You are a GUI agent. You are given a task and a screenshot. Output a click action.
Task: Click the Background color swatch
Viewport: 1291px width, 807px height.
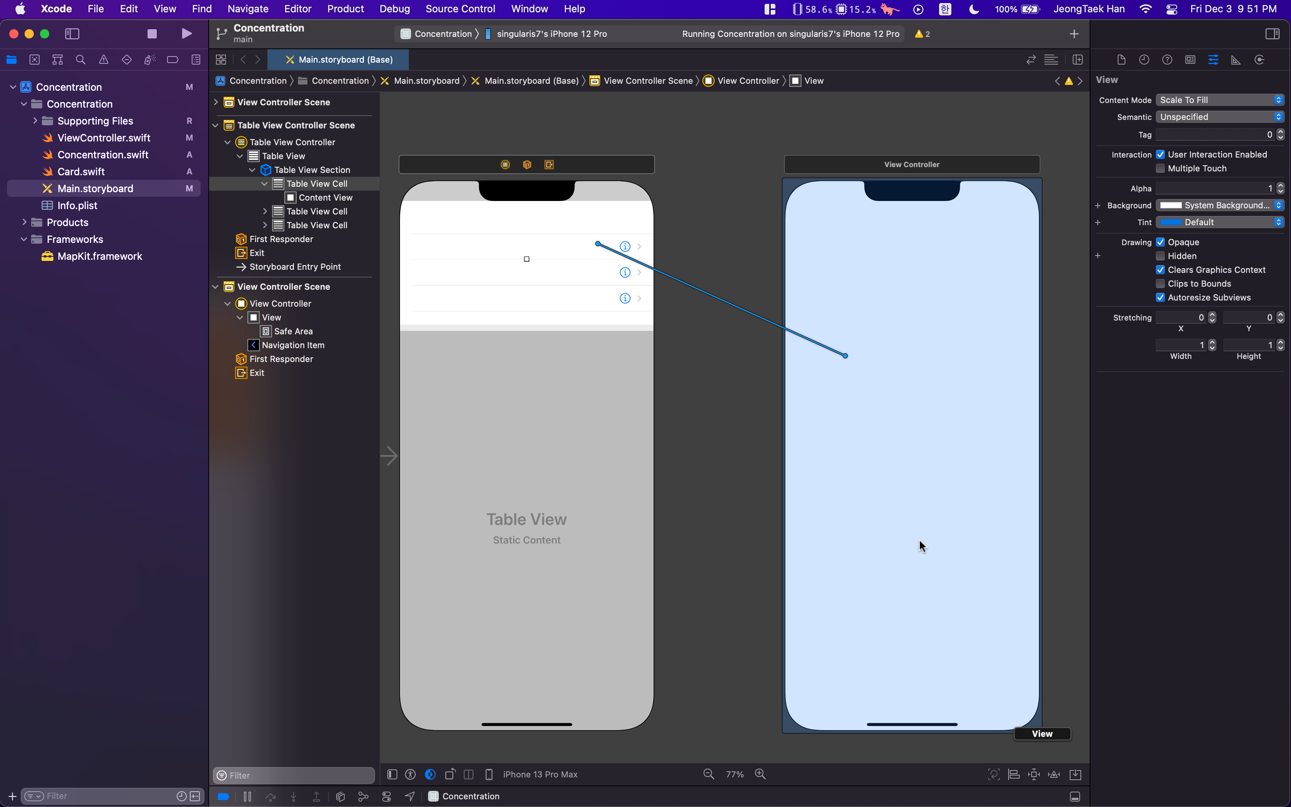pyautogui.click(x=1170, y=206)
